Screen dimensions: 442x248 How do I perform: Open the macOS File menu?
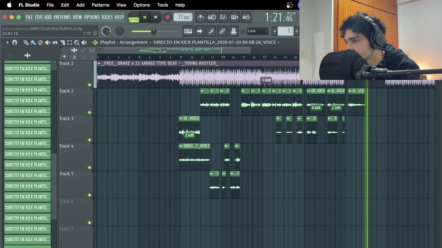click(50, 5)
